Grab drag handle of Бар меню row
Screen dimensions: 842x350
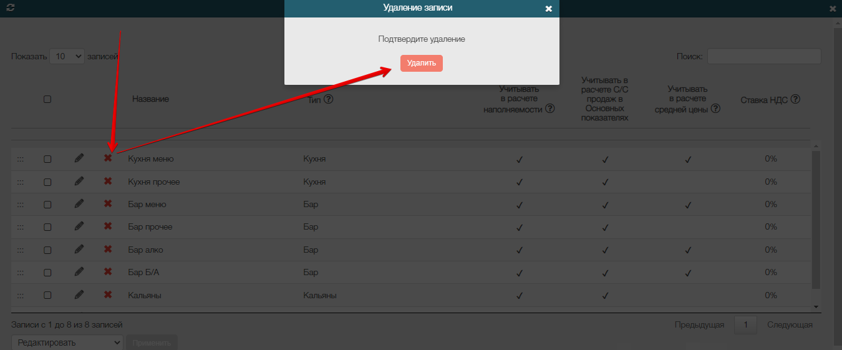click(21, 205)
